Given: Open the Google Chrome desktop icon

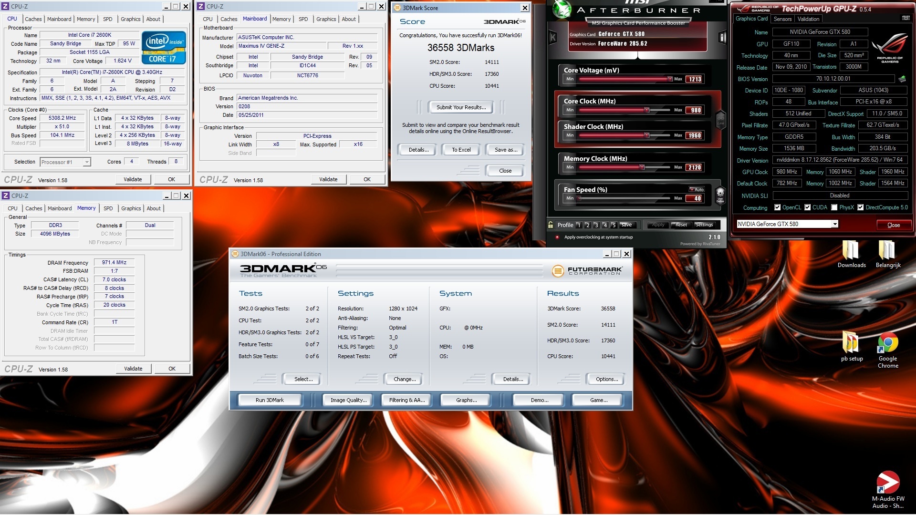Looking at the screenshot, I should [888, 343].
